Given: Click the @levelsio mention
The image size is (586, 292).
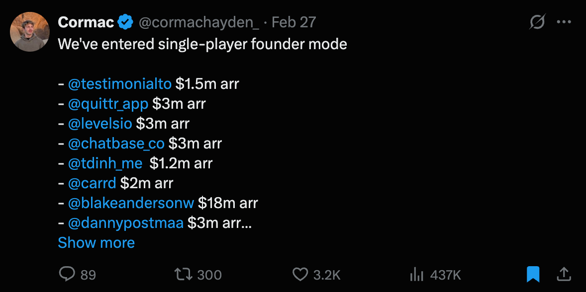Looking at the screenshot, I should click(99, 124).
